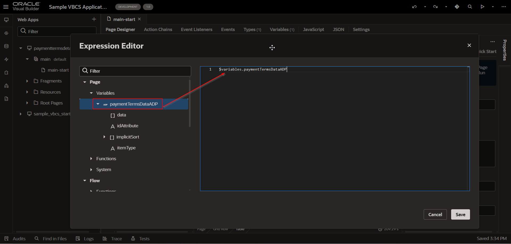Image resolution: width=511 pixels, height=244 pixels.
Task: Collapse the paymentTermsDataADP node
Action: (98, 104)
